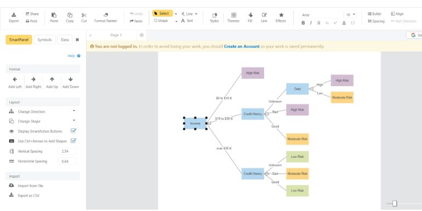Viewport: 422px width, 211px height.
Task: Choose the Line drawing tool
Action: coord(187,14)
